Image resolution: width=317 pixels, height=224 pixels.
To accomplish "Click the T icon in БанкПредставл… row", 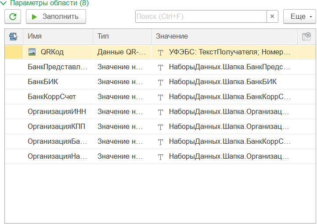I will (160, 68).
